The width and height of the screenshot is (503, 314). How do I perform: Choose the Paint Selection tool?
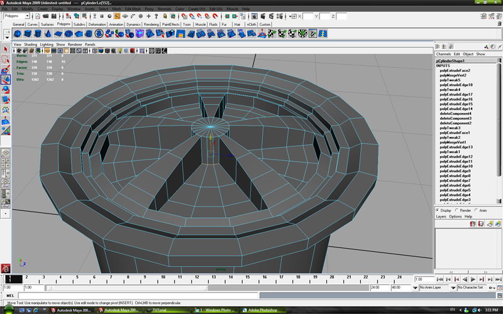coord(6,69)
